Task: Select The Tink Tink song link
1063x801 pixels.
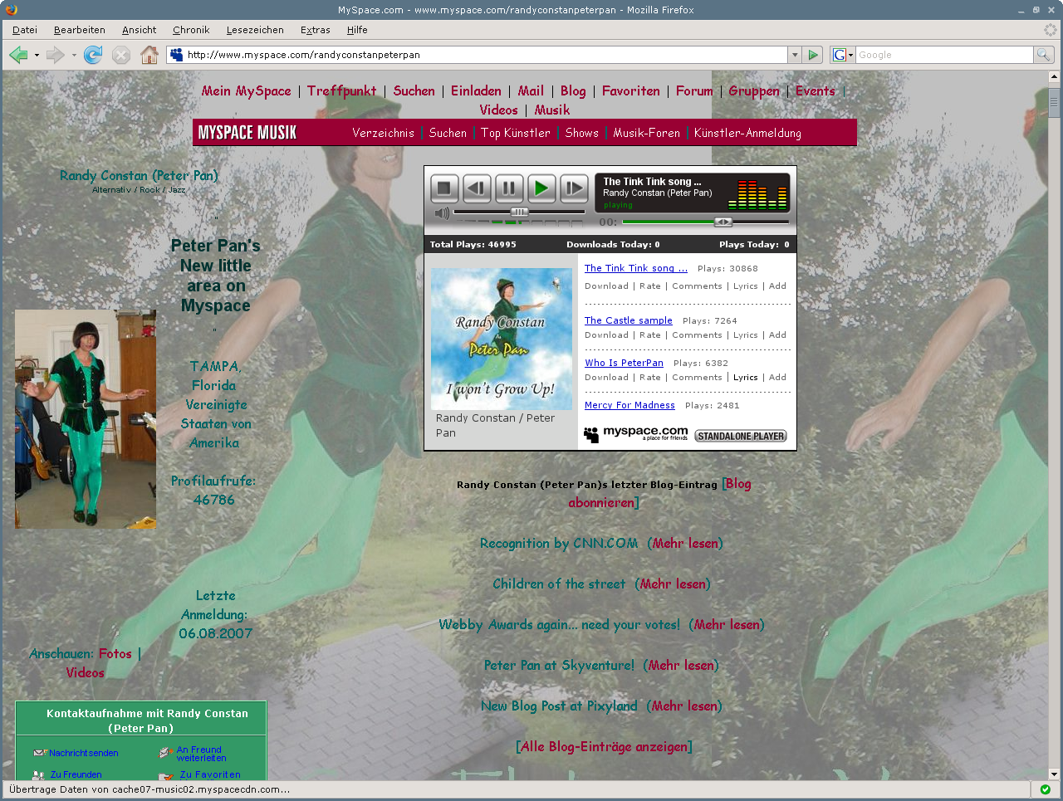Action: coord(636,268)
